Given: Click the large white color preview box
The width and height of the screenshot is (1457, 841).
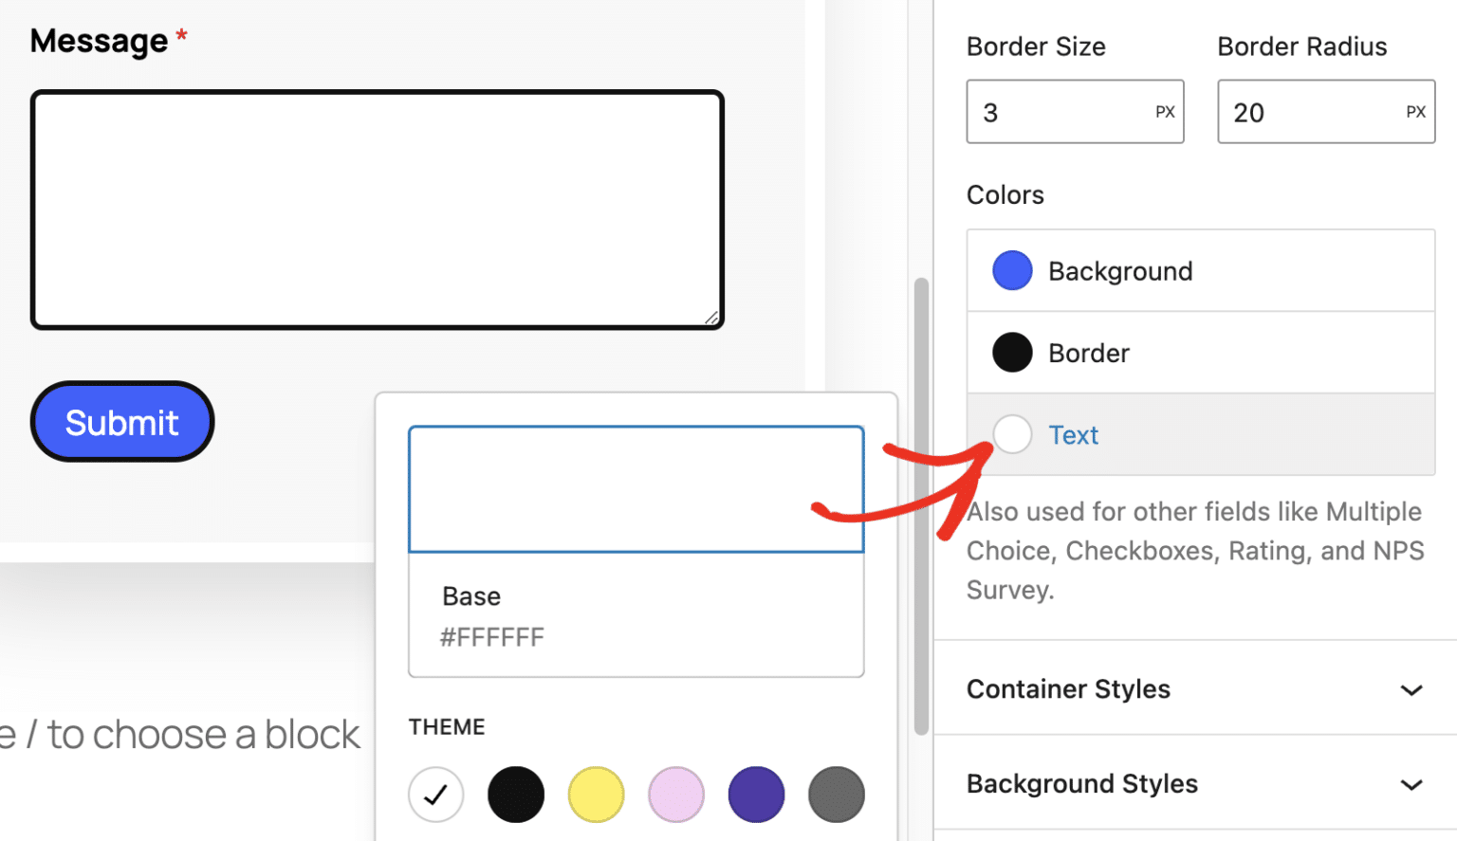Looking at the screenshot, I should pyautogui.click(x=636, y=489).
